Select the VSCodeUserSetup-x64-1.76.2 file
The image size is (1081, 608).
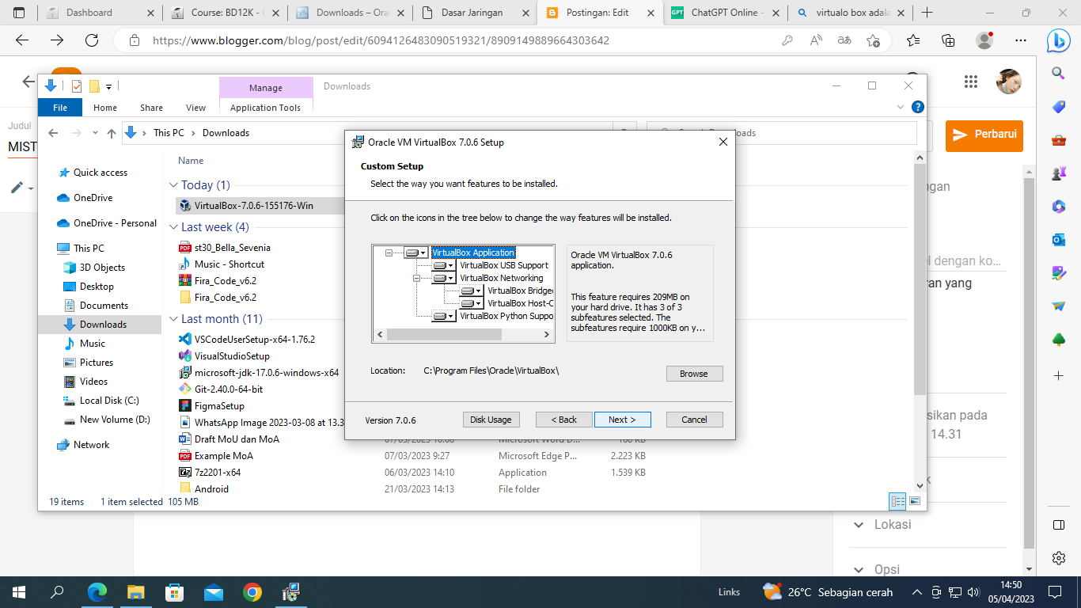[x=255, y=340]
